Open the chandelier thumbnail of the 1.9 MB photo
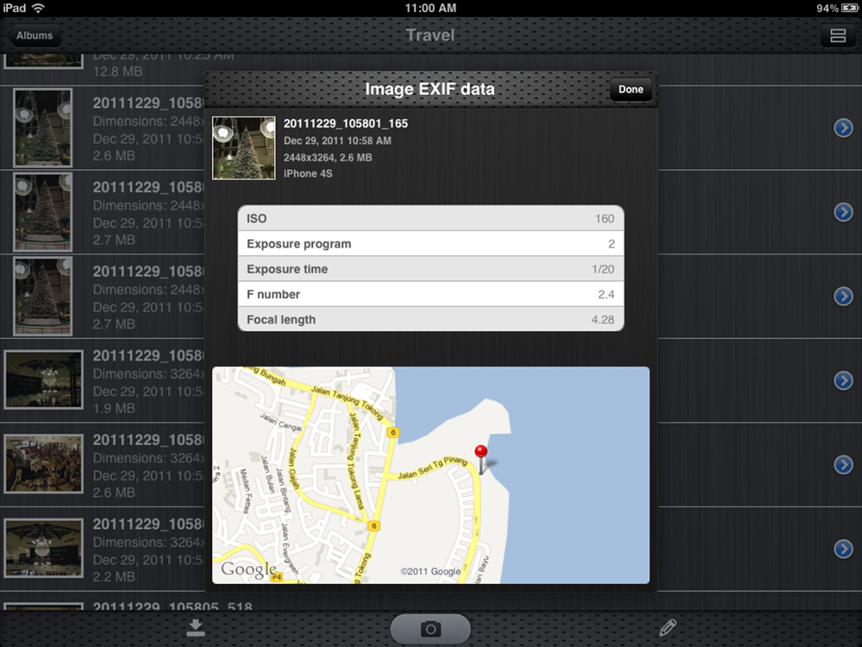The height and width of the screenshot is (647, 862). point(43,380)
